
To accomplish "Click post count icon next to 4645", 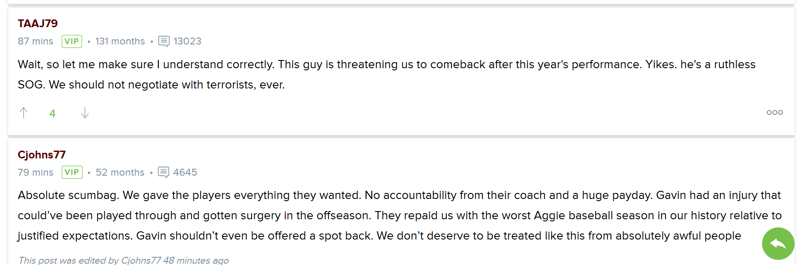I will pyautogui.click(x=164, y=172).
